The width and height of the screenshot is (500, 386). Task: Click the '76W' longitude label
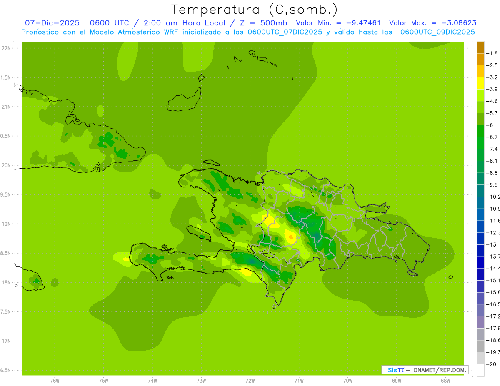tap(55, 380)
